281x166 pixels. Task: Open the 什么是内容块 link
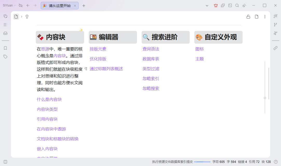tap(49, 99)
